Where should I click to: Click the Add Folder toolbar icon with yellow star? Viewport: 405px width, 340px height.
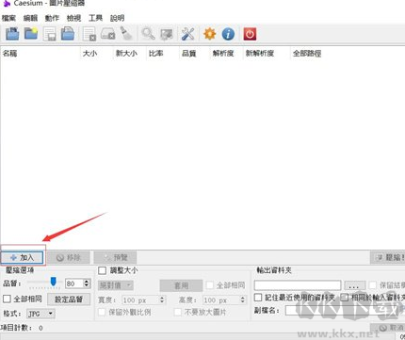click(x=31, y=34)
